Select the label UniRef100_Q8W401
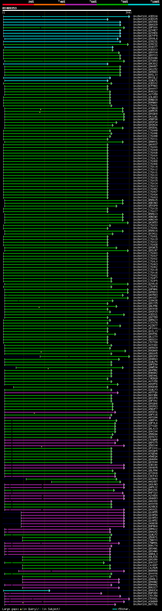162x611 pixels. pyautogui.click(x=145, y=142)
